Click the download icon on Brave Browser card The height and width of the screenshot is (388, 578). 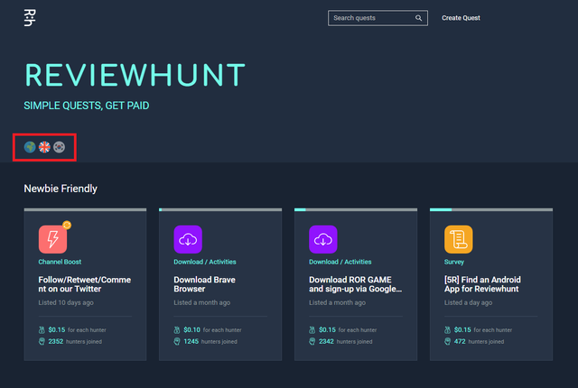(x=188, y=239)
